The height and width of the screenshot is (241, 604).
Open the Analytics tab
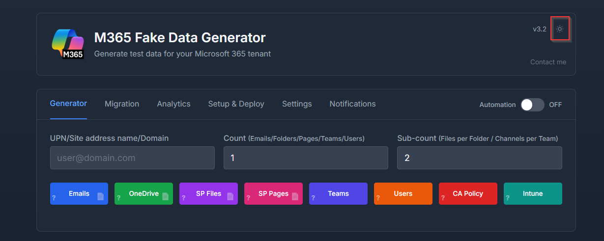click(x=173, y=104)
